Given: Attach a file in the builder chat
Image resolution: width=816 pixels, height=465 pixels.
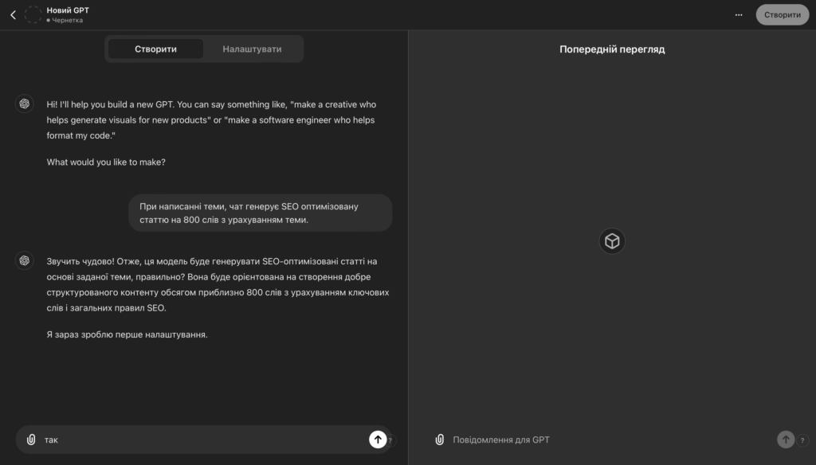Looking at the screenshot, I should click(x=31, y=440).
